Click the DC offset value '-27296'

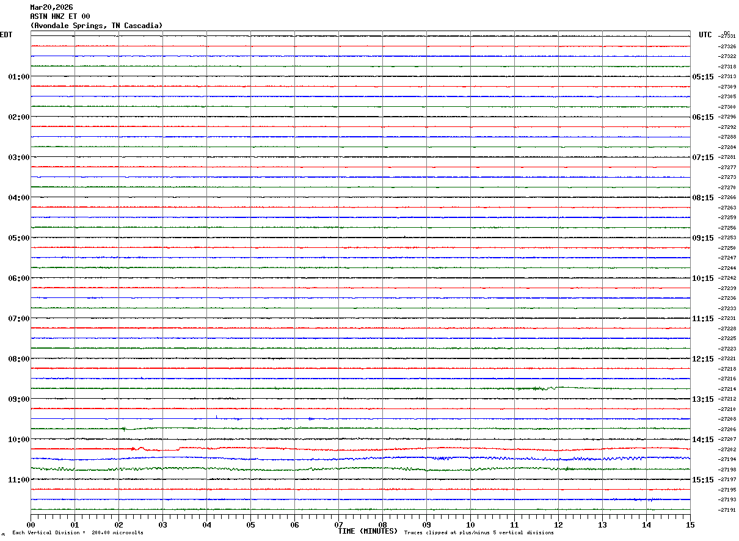tap(727, 117)
